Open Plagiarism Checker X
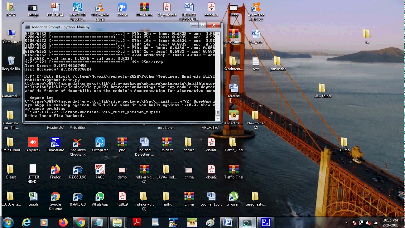This screenshot has width=405, height=228. (78, 147)
